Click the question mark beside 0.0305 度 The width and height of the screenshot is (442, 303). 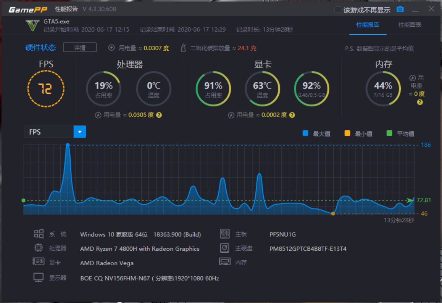coord(159,115)
